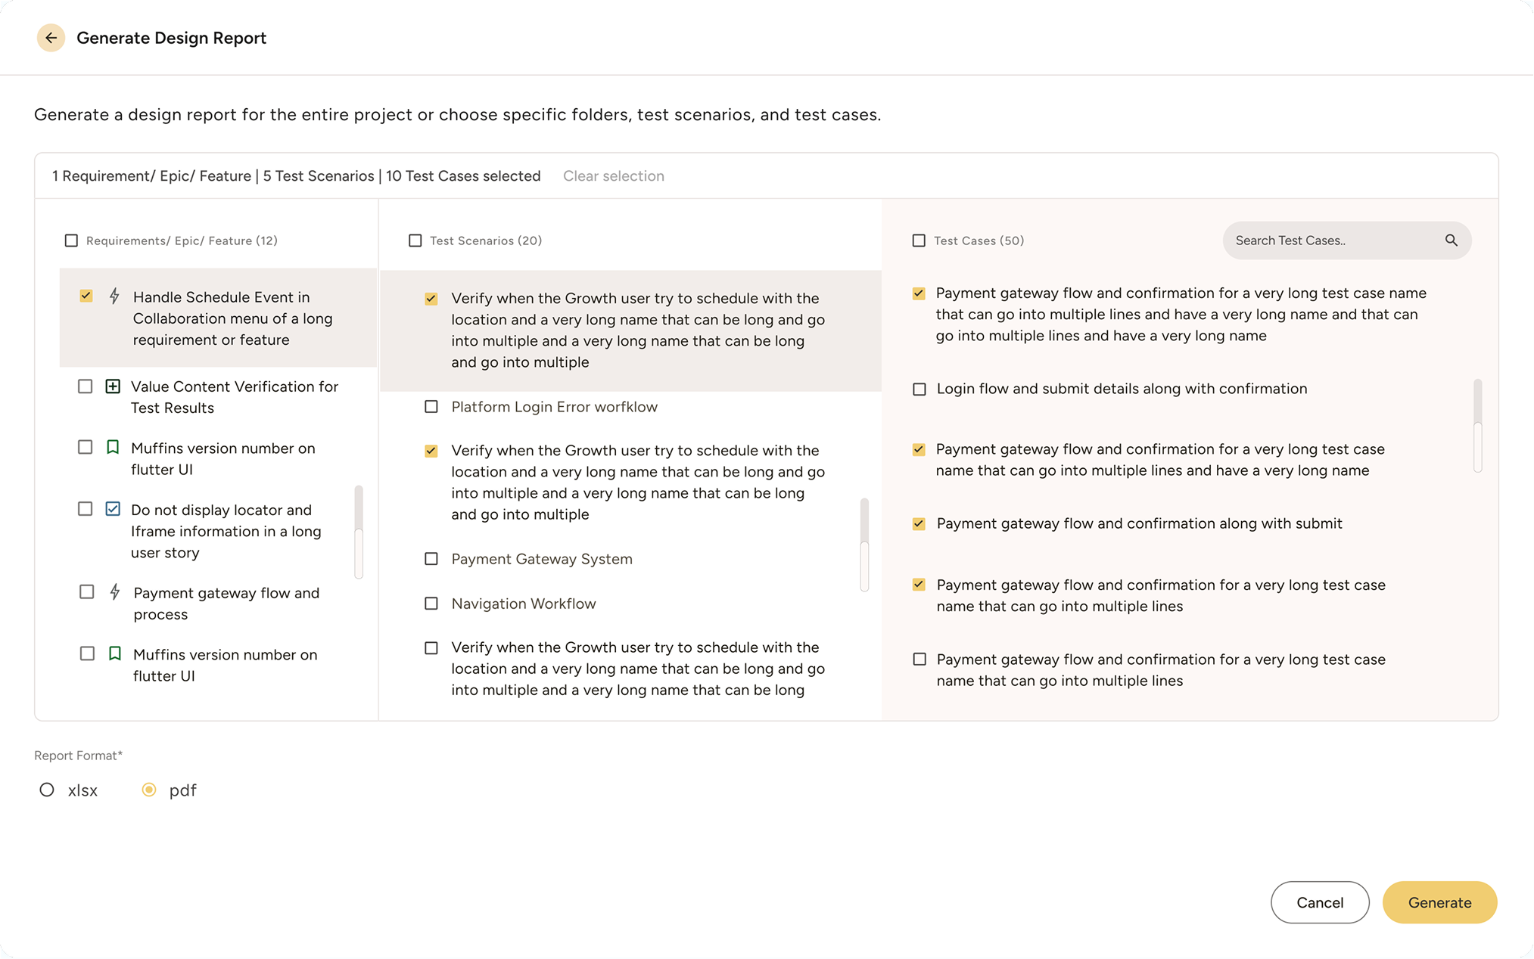Select all Test Cases (50) checkbox

919,241
